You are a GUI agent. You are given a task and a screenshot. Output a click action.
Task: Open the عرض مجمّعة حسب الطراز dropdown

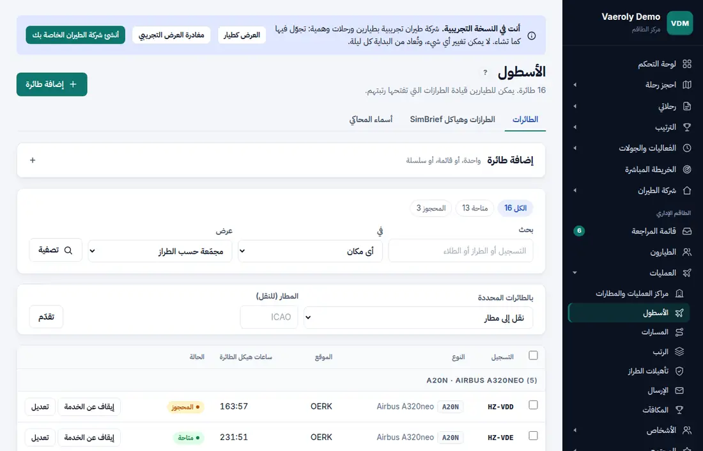point(160,251)
